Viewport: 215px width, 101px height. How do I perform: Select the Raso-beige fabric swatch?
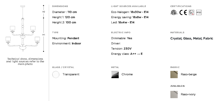pos(174,75)
